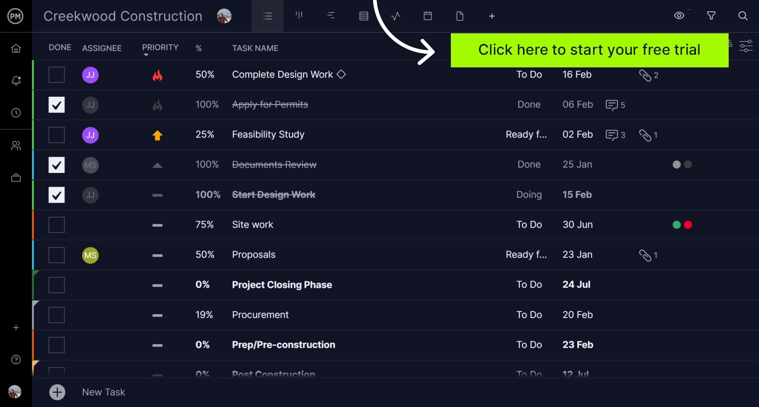This screenshot has width=759, height=407.
Task: Open the Home icon in sidebar
Action: point(16,48)
